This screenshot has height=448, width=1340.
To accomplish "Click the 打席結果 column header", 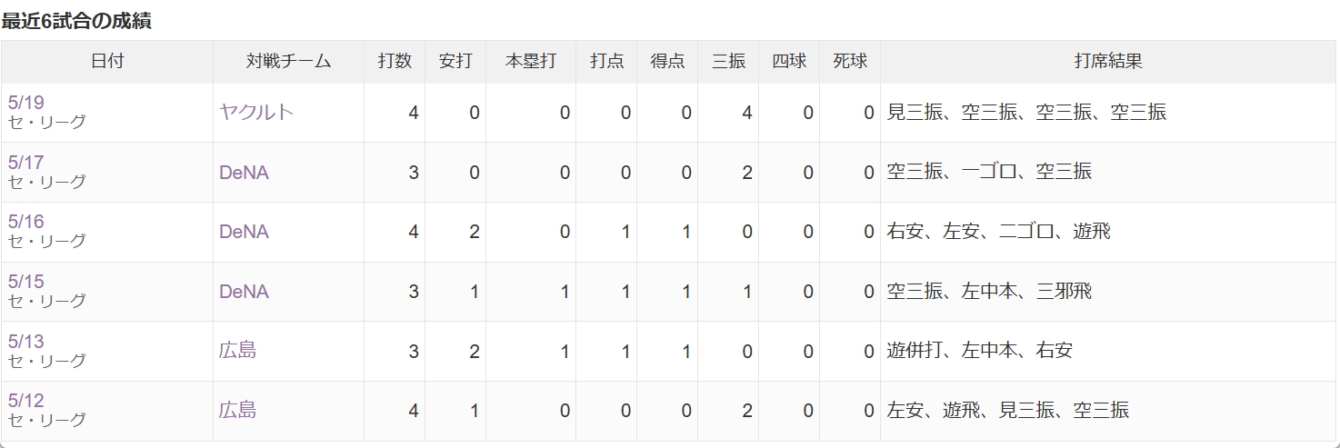I will (1108, 62).
